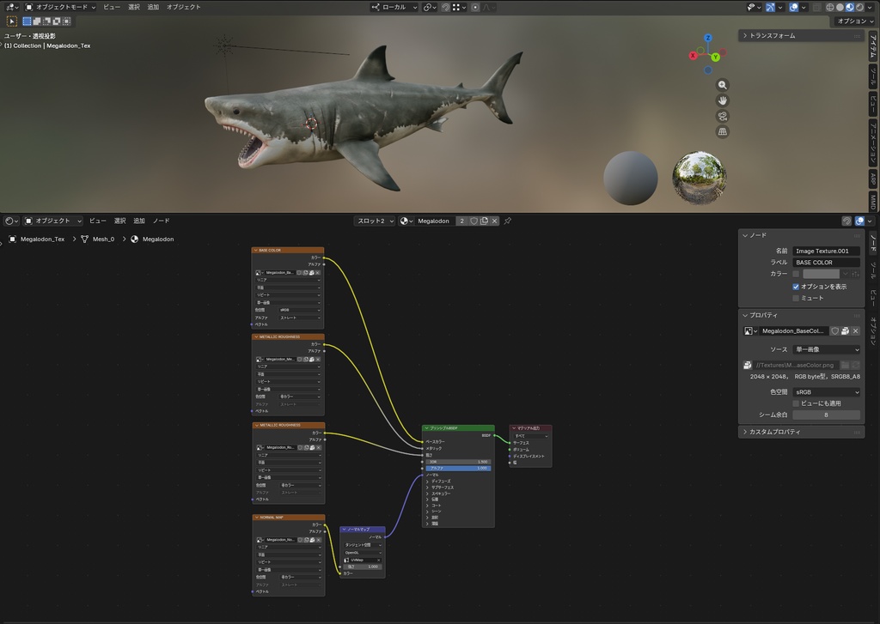The height and width of the screenshot is (624, 880).
Task: Open the viewport 'ビュー' menu
Action: coord(112,7)
